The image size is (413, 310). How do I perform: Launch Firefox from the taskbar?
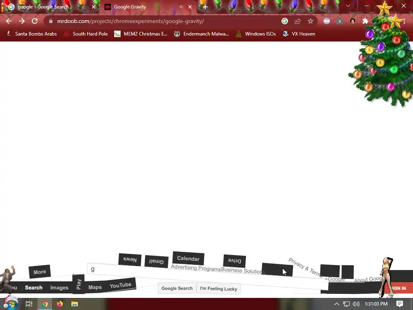pos(60,304)
